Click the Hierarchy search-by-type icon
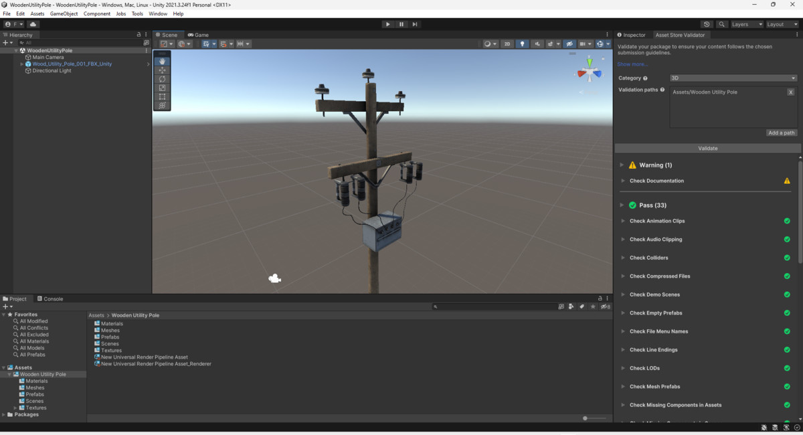The width and height of the screenshot is (803, 435). [x=147, y=43]
